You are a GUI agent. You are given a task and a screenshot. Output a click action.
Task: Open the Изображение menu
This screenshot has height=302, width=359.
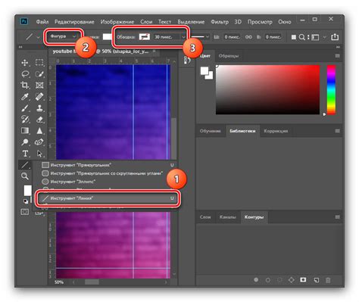click(117, 22)
